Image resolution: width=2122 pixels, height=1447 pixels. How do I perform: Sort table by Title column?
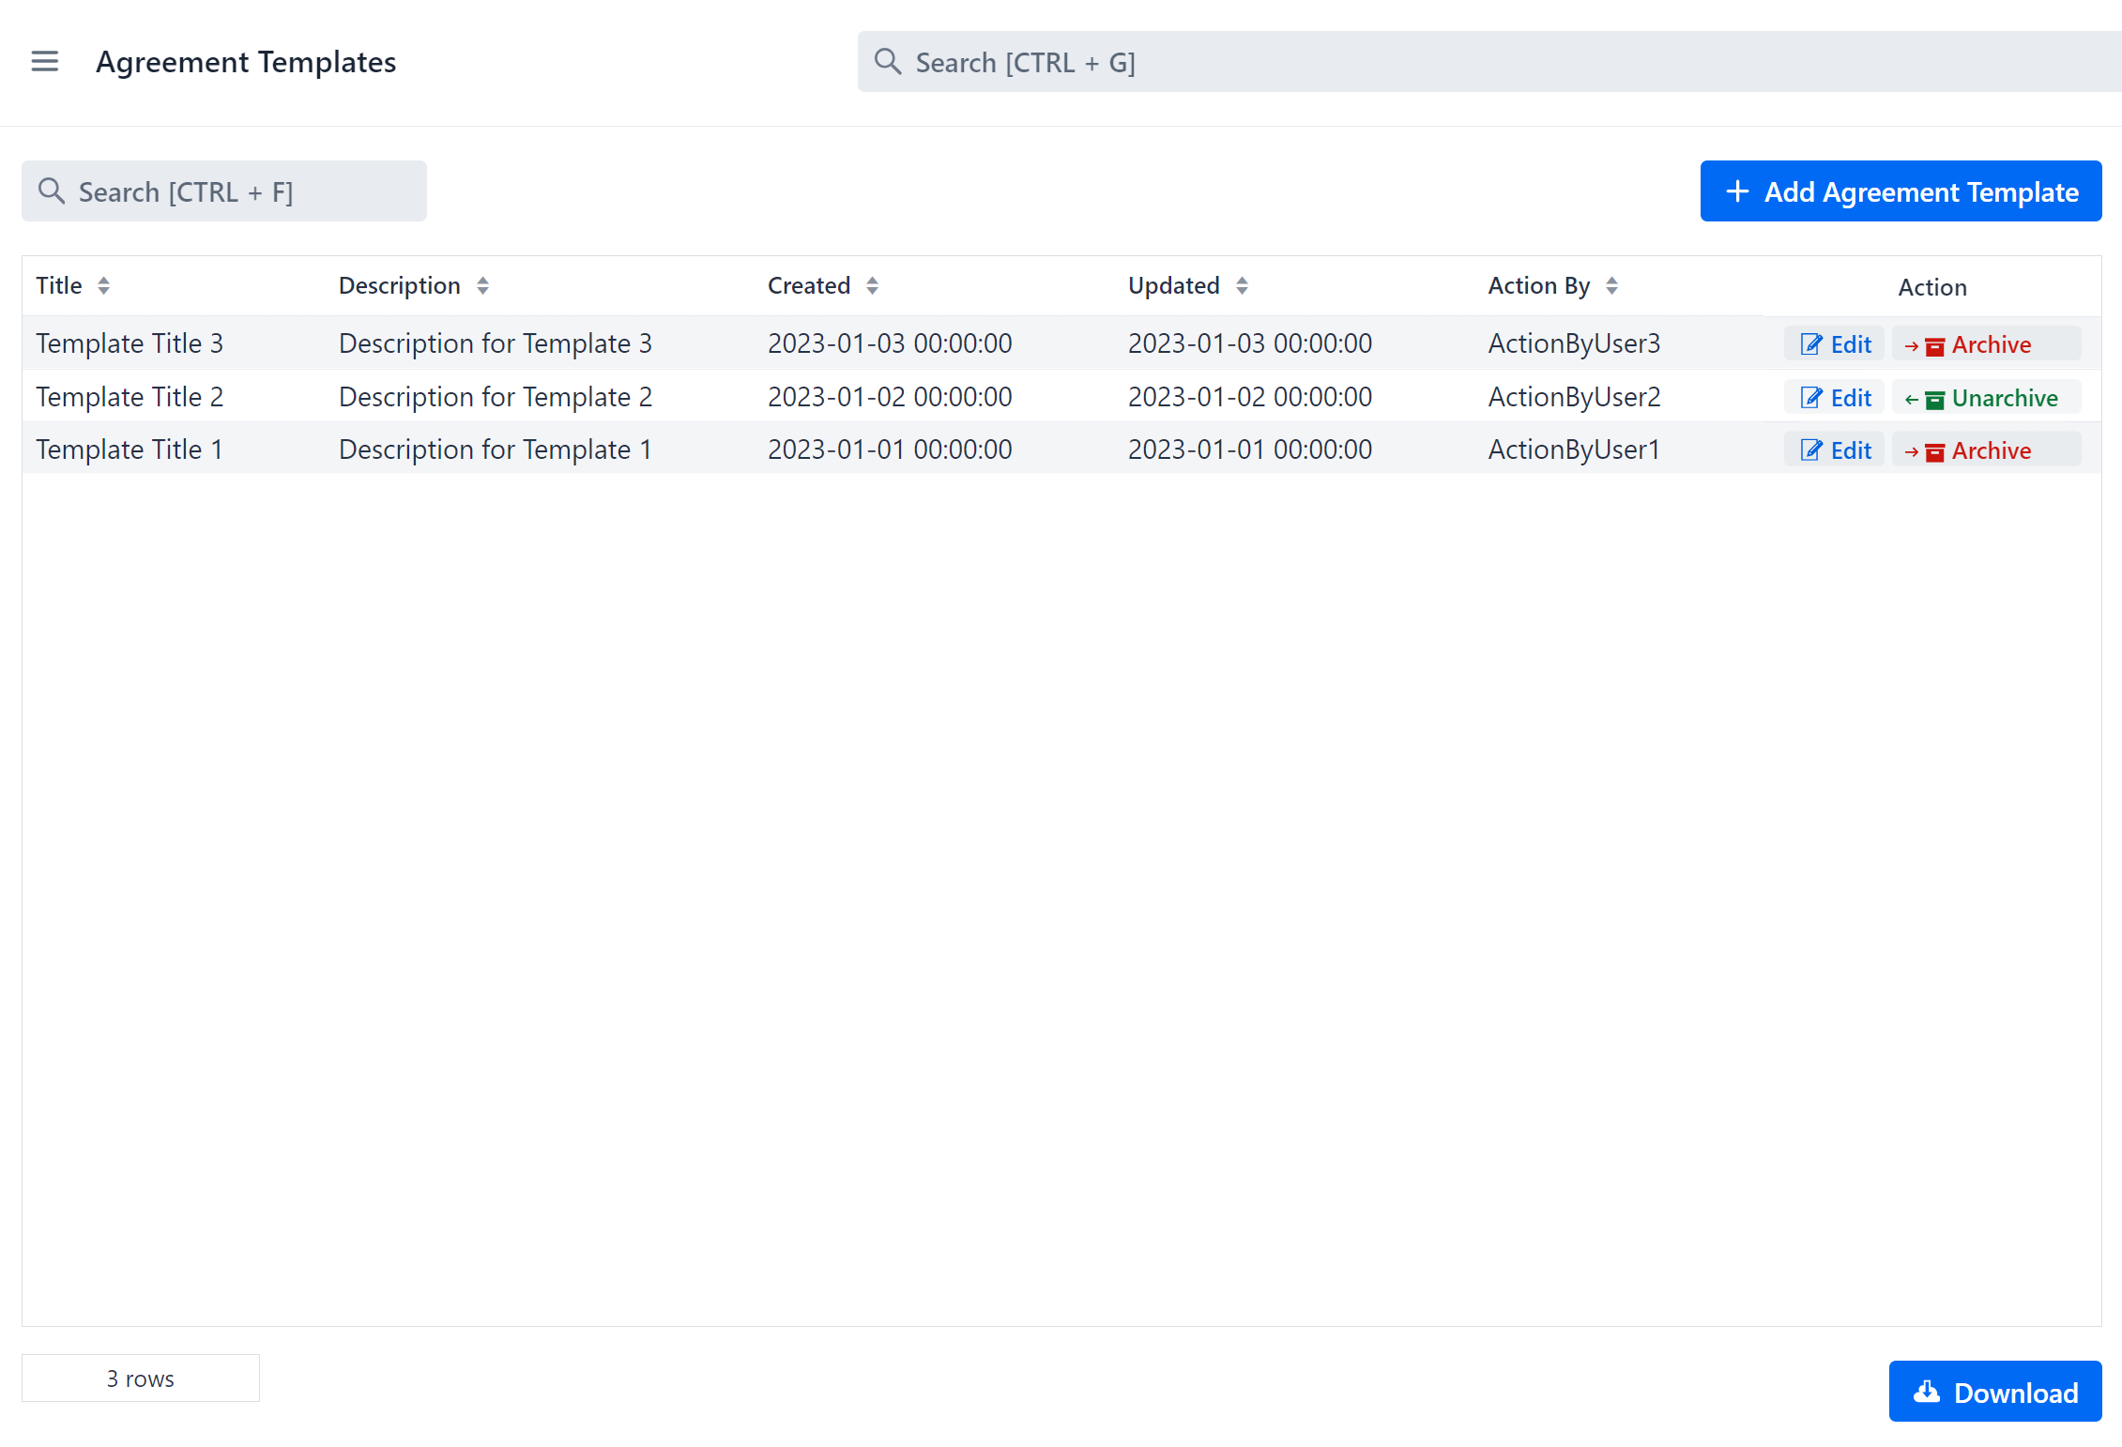tap(103, 285)
